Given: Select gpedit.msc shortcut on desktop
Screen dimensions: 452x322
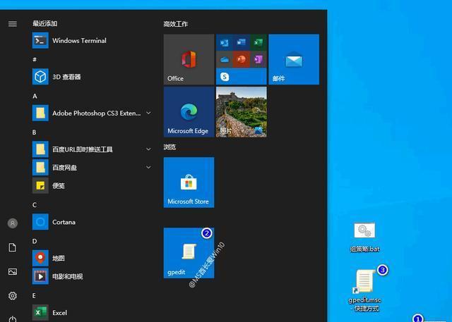Looking at the screenshot, I should click(364, 290).
